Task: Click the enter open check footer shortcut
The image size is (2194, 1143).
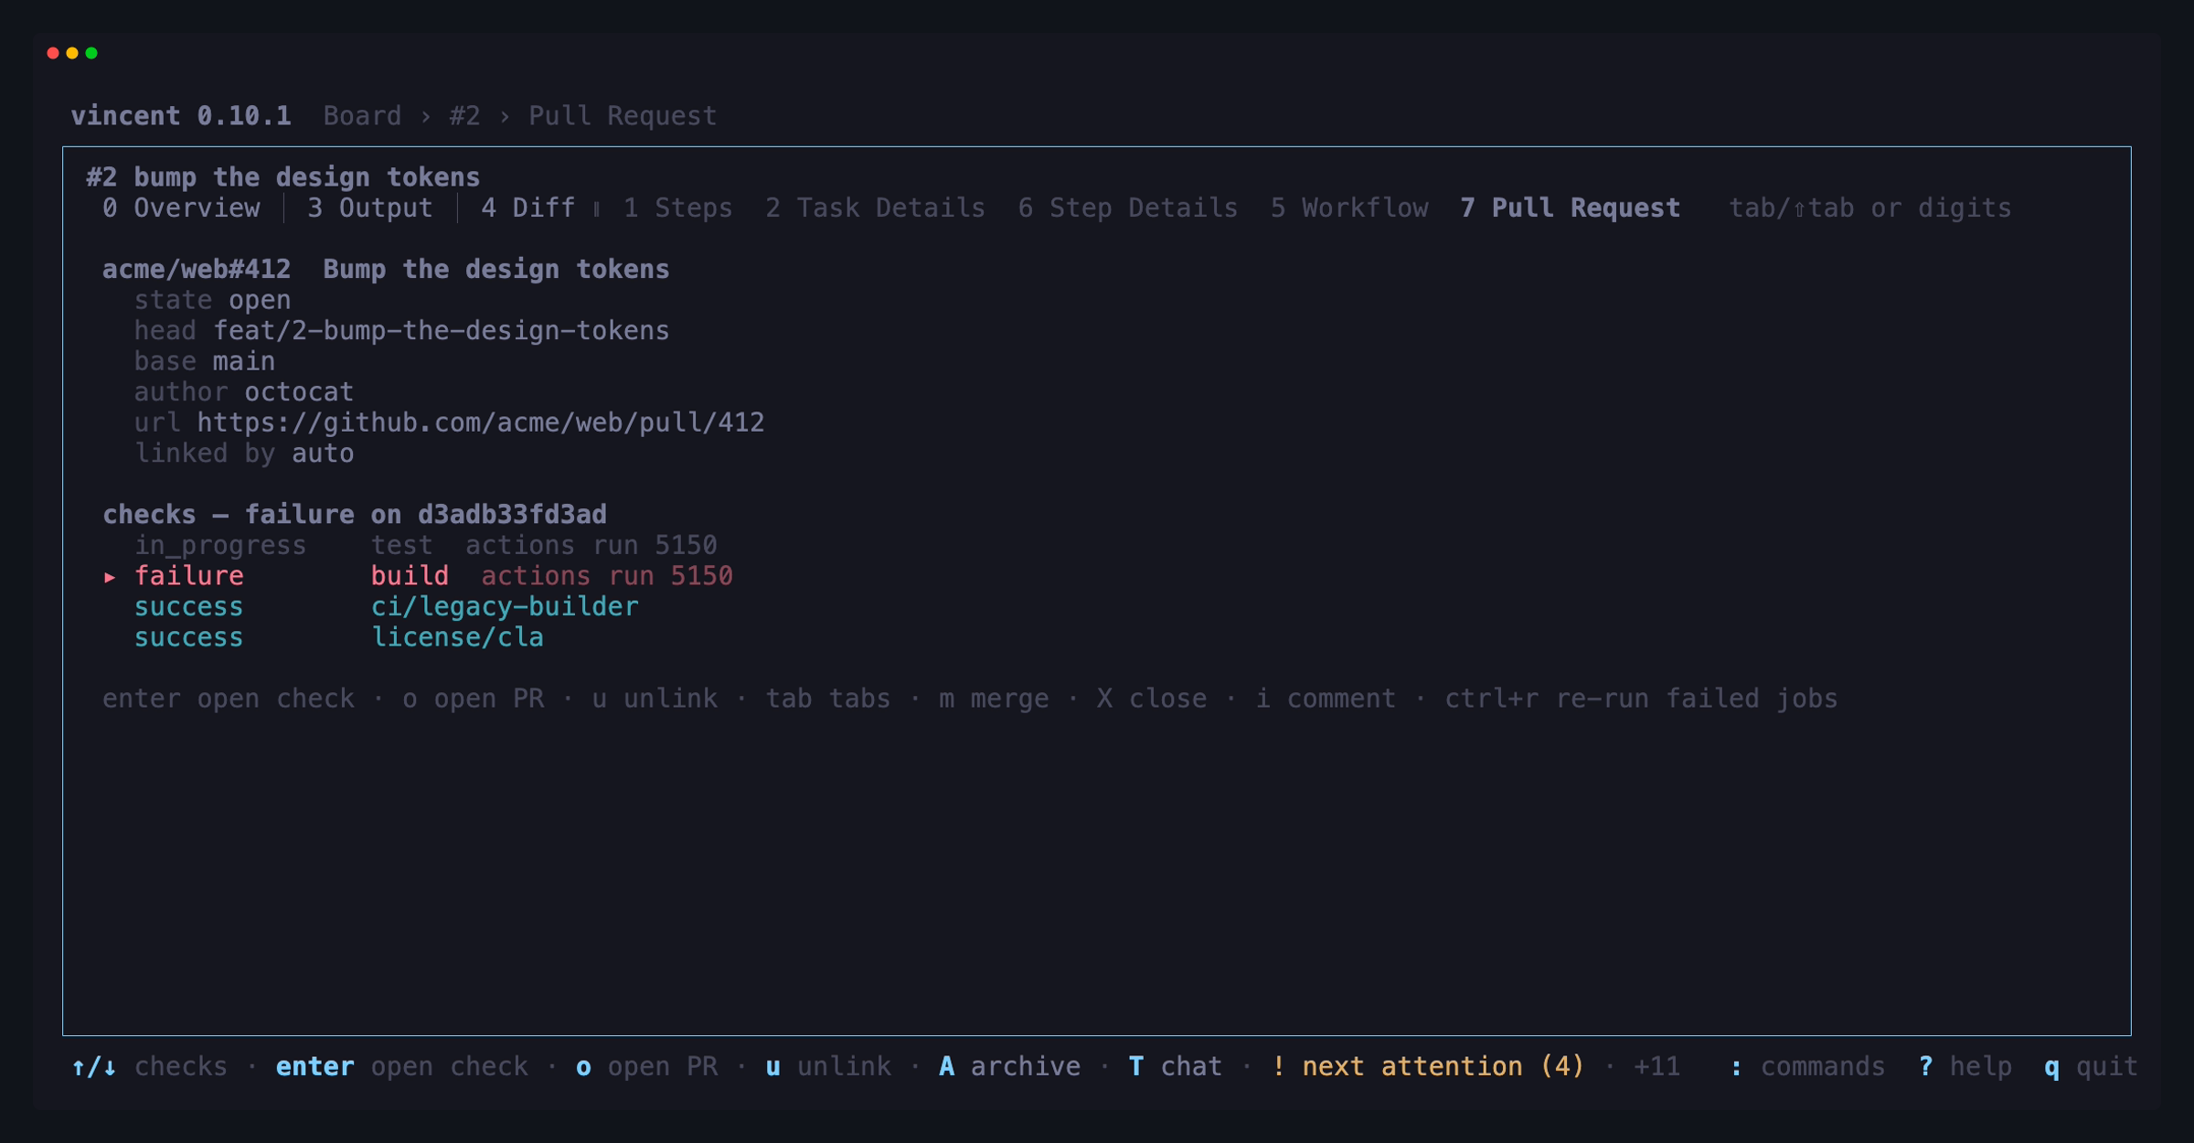Action: 401,1067
